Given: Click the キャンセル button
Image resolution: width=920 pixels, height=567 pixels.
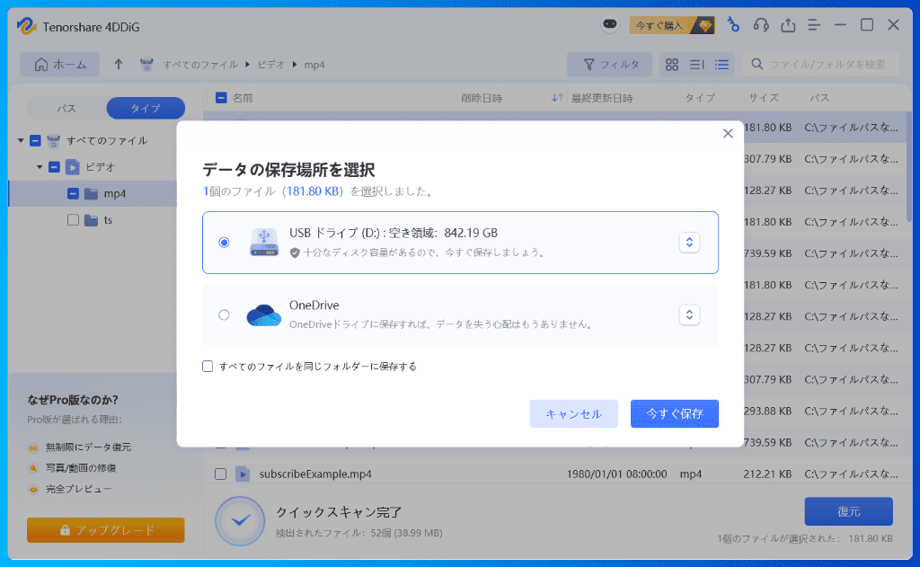Looking at the screenshot, I should 574,414.
